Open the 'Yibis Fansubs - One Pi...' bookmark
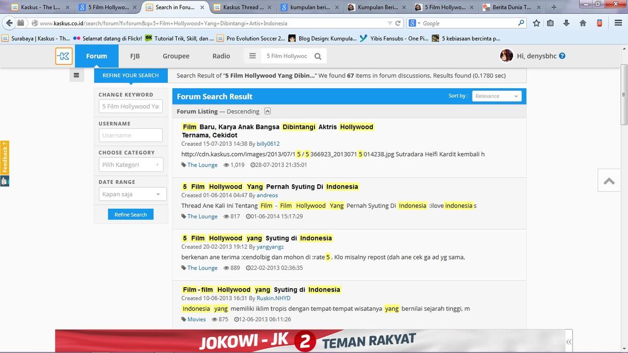This screenshot has height=353, width=628. click(x=394, y=38)
